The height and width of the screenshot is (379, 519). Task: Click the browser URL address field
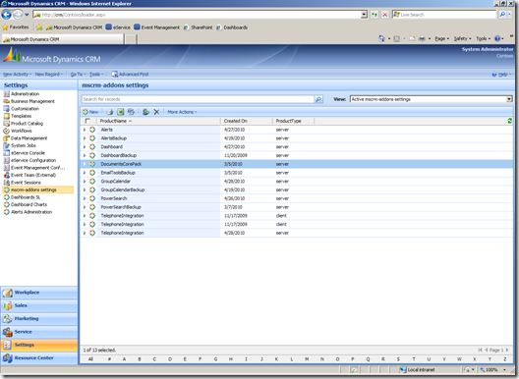(197, 15)
